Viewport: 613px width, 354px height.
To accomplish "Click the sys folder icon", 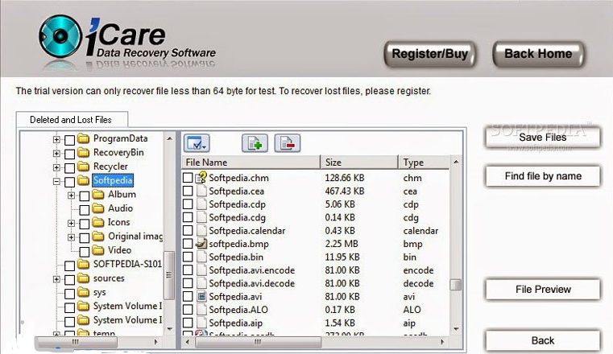I will pos(83,292).
